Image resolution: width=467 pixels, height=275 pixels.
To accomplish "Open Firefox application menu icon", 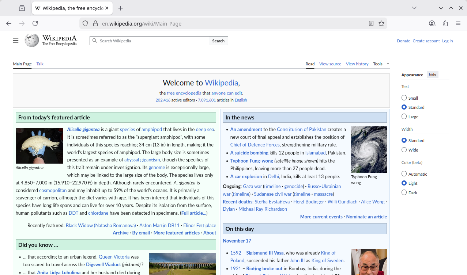I will (x=458, y=23).
